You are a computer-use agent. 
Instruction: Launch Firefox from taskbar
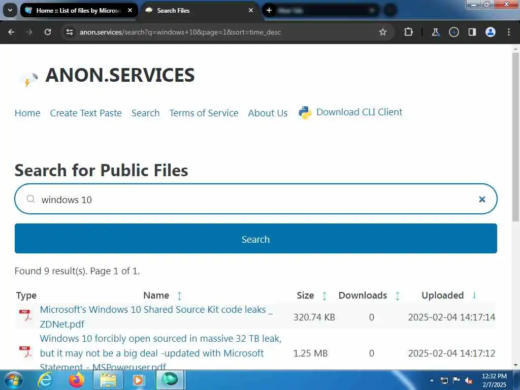pyautogui.click(x=76, y=380)
